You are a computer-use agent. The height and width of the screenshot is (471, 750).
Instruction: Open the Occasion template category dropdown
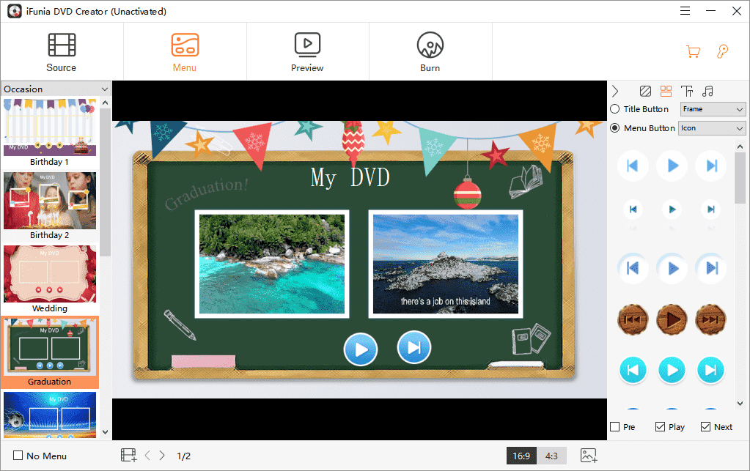pyautogui.click(x=55, y=89)
